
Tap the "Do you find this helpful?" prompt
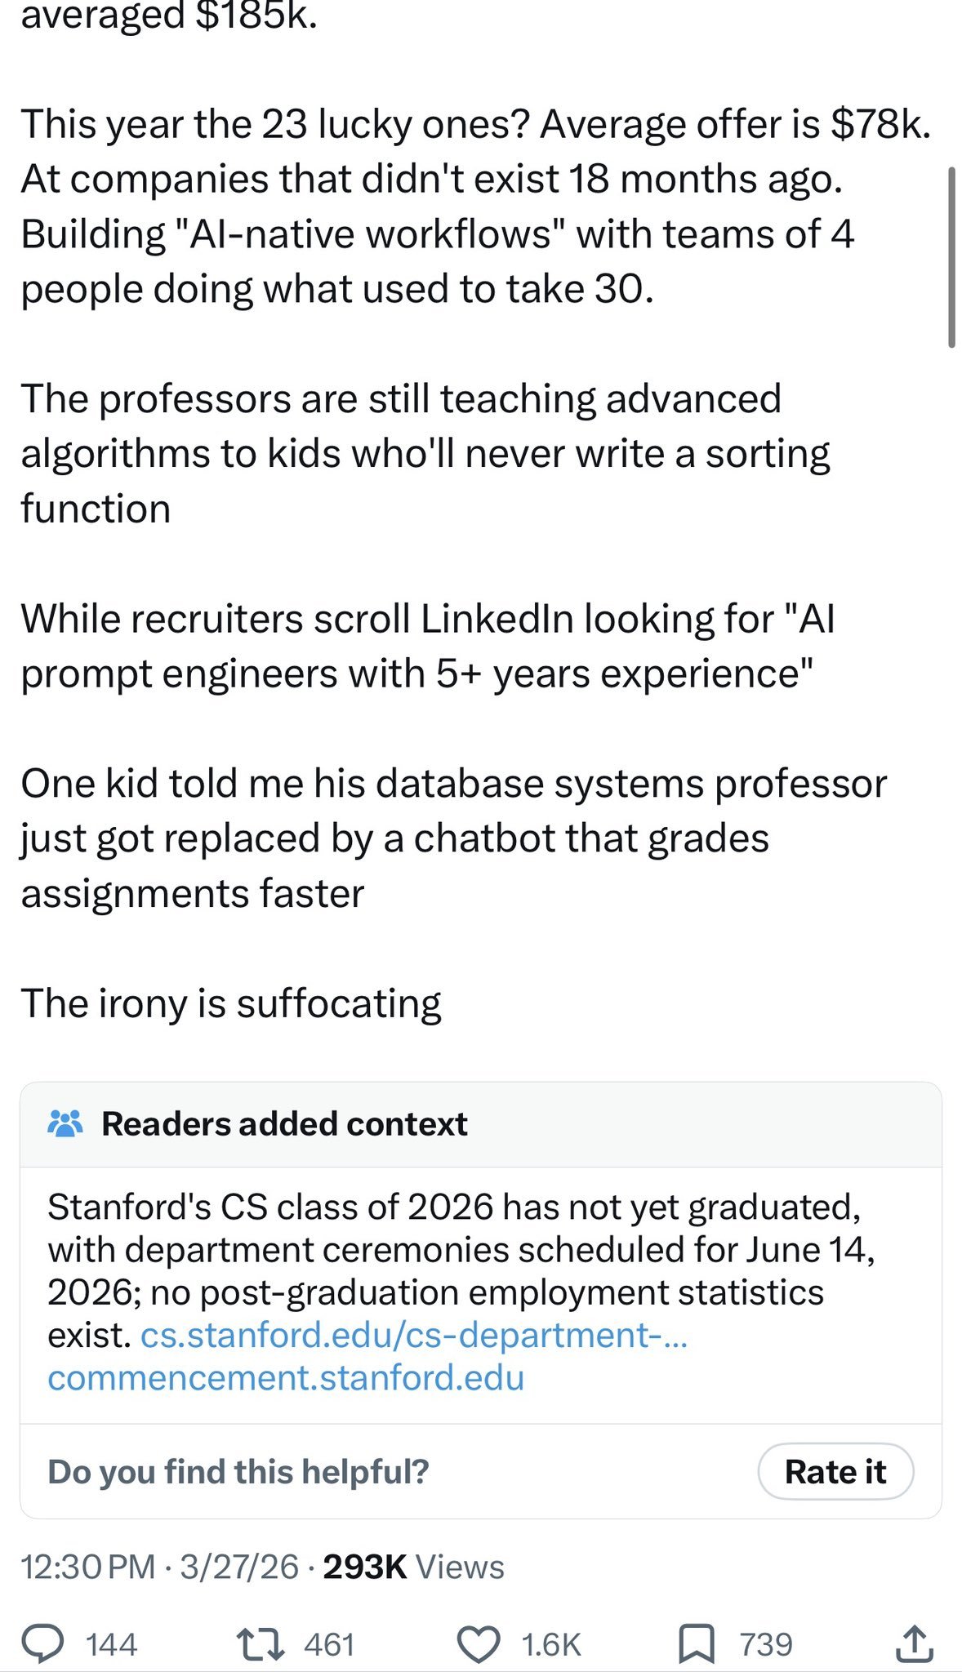[x=238, y=1471]
